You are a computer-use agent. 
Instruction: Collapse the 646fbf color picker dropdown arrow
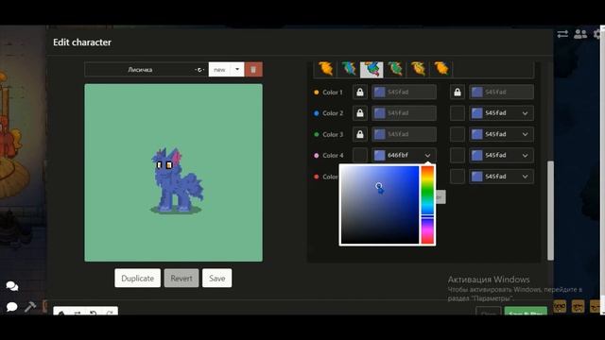(427, 155)
